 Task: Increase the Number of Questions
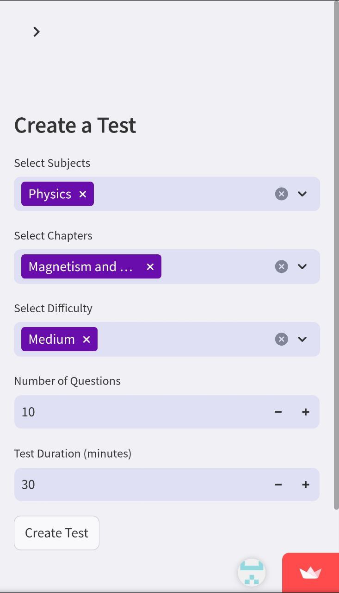pyautogui.click(x=306, y=412)
